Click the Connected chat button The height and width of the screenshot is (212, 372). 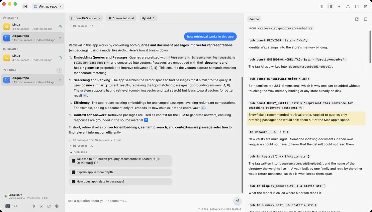click(121, 18)
